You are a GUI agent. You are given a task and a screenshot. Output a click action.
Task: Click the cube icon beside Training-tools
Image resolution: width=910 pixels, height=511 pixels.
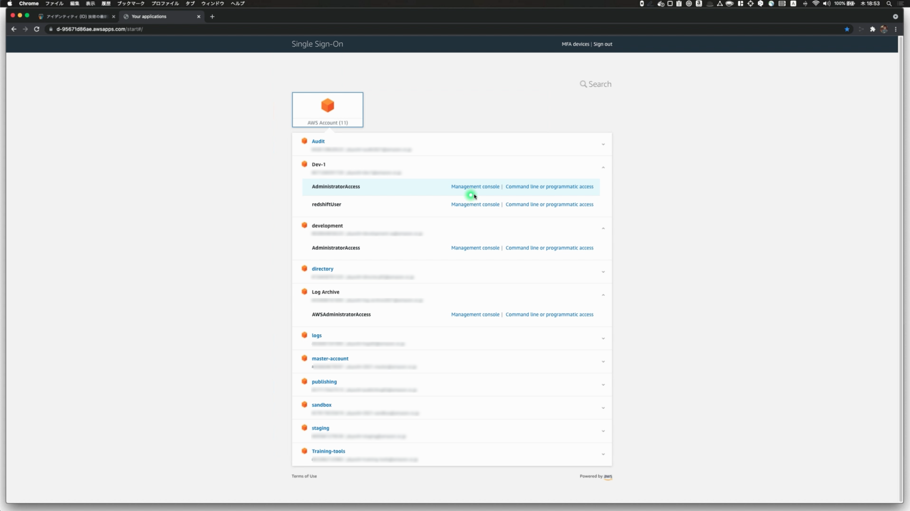pos(305,451)
